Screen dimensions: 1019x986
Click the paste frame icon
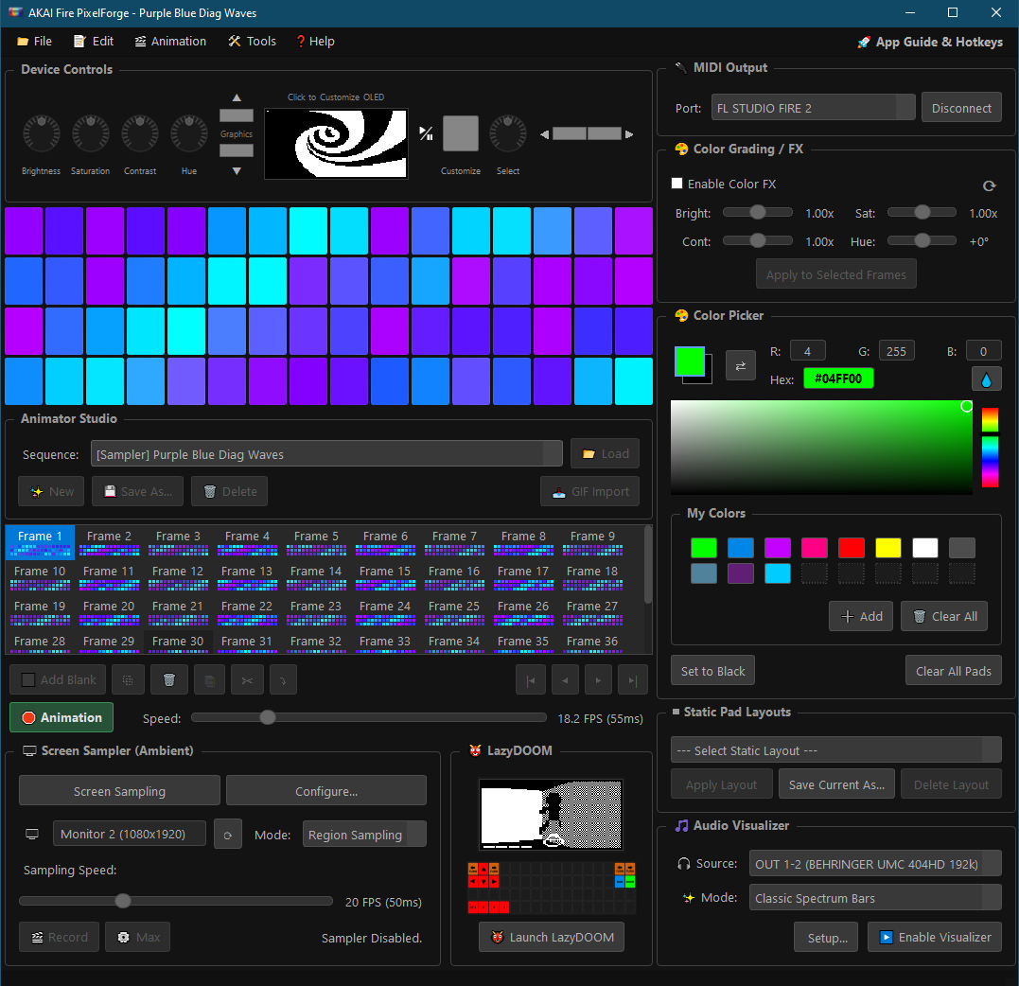283,679
